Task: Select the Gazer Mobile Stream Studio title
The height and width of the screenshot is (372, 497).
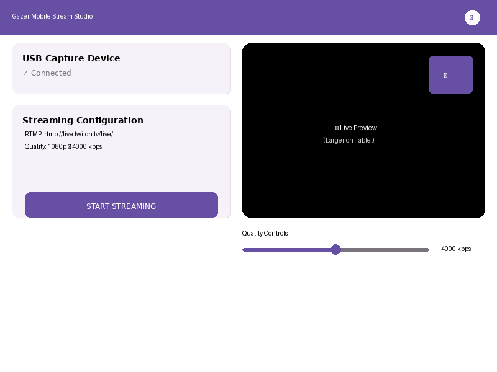Action: pyautogui.click(x=52, y=17)
